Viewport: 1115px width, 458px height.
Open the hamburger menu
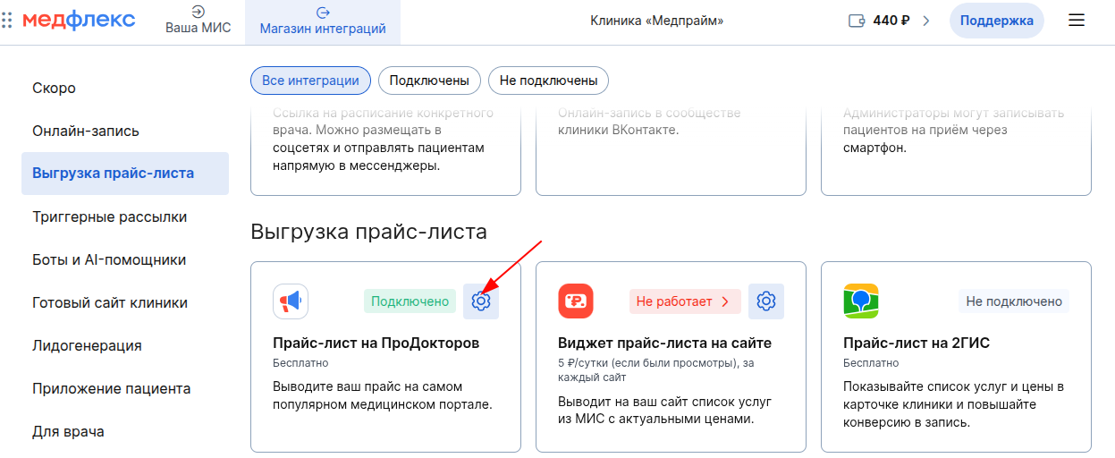1077,21
